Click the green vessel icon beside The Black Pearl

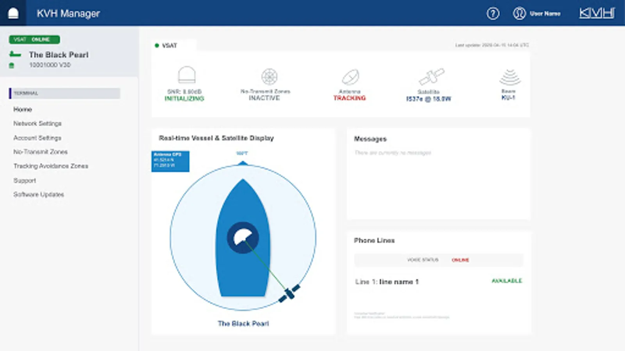[15, 54]
